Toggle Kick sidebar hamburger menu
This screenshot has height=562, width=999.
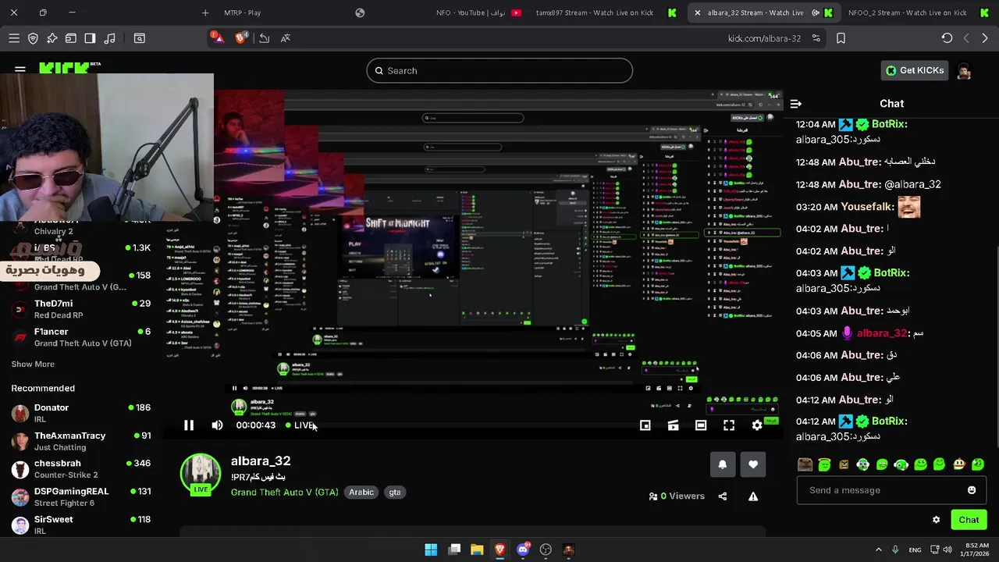20,70
